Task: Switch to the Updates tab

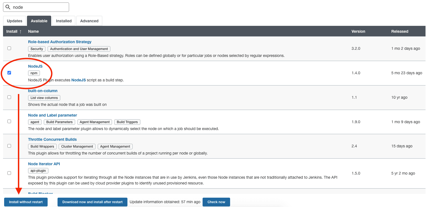Action: click(x=15, y=21)
